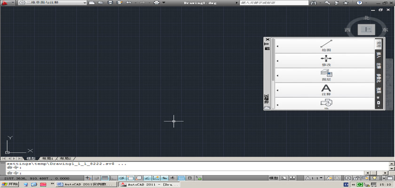This screenshot has height=188, width=395.
Task: Toggle Dynamic Input in the status bar
Action: [x=164, y=178]
